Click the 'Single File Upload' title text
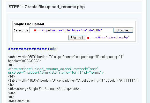The image size is (150, 103). [x=29, y=24]
